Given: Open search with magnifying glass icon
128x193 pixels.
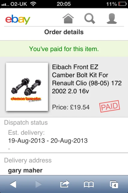Looking at the screenshot, I should [x=90, y=18].
